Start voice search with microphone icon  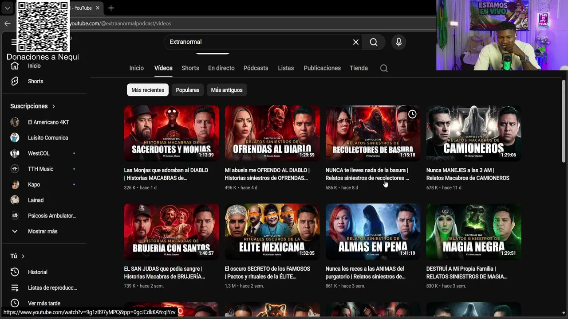[x=398, y=42]
